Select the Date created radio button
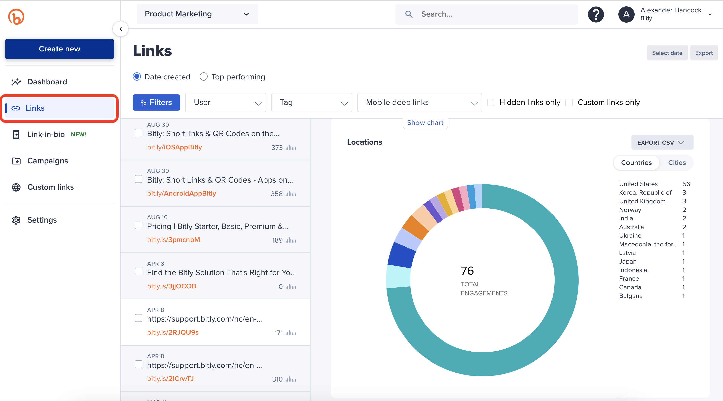The height and width of the screenshot is (401, 723). click(137, 76)
